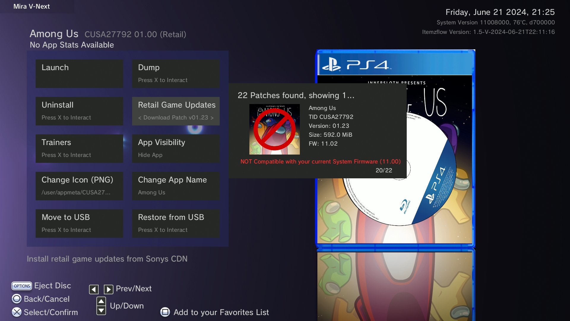Select Restore from USB option
The width and height of the screenshot is (570, 321).
coord(176,223)
